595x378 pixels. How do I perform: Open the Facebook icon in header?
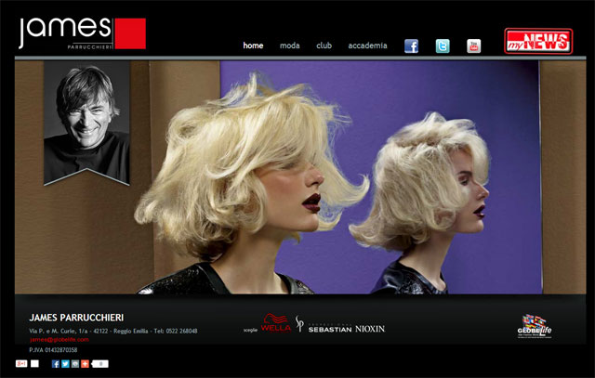point(411,46)
